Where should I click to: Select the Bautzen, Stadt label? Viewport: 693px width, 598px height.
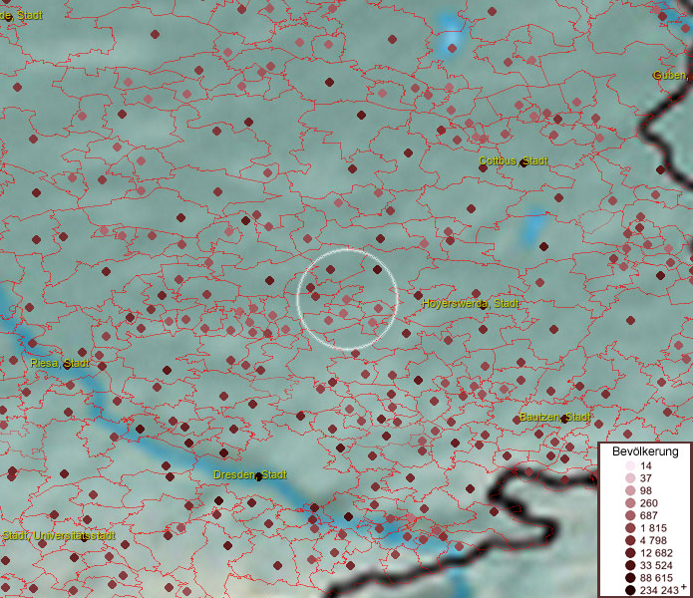555,417
